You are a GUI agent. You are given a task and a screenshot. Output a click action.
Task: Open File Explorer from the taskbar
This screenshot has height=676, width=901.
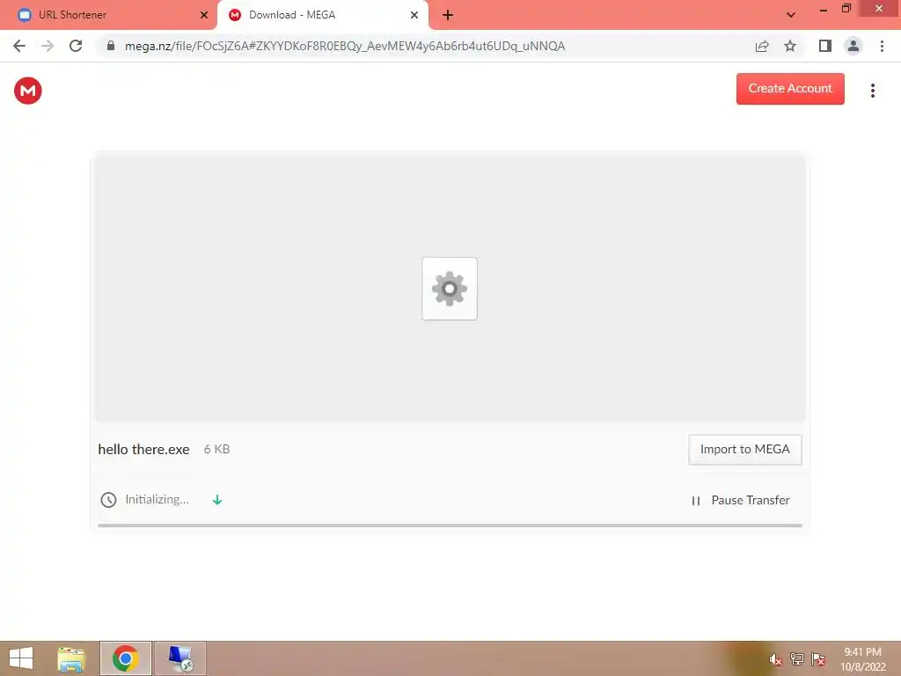(x=72, y=658)
